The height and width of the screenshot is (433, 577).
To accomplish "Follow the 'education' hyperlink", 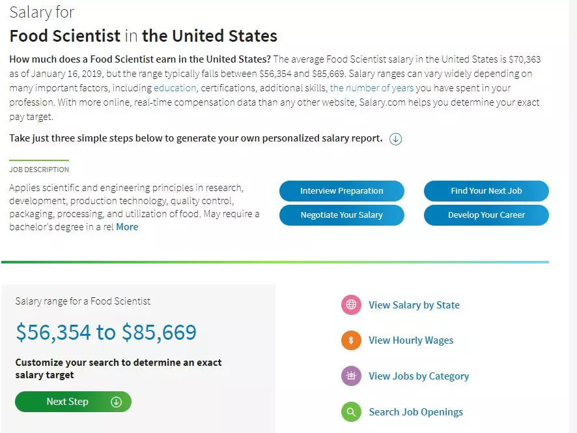I will click(x=175, y=88).
